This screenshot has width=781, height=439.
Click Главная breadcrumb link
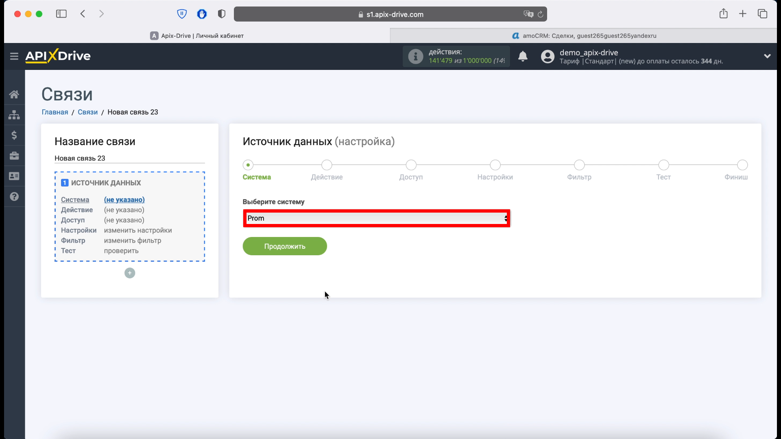[x=55, y=112]
